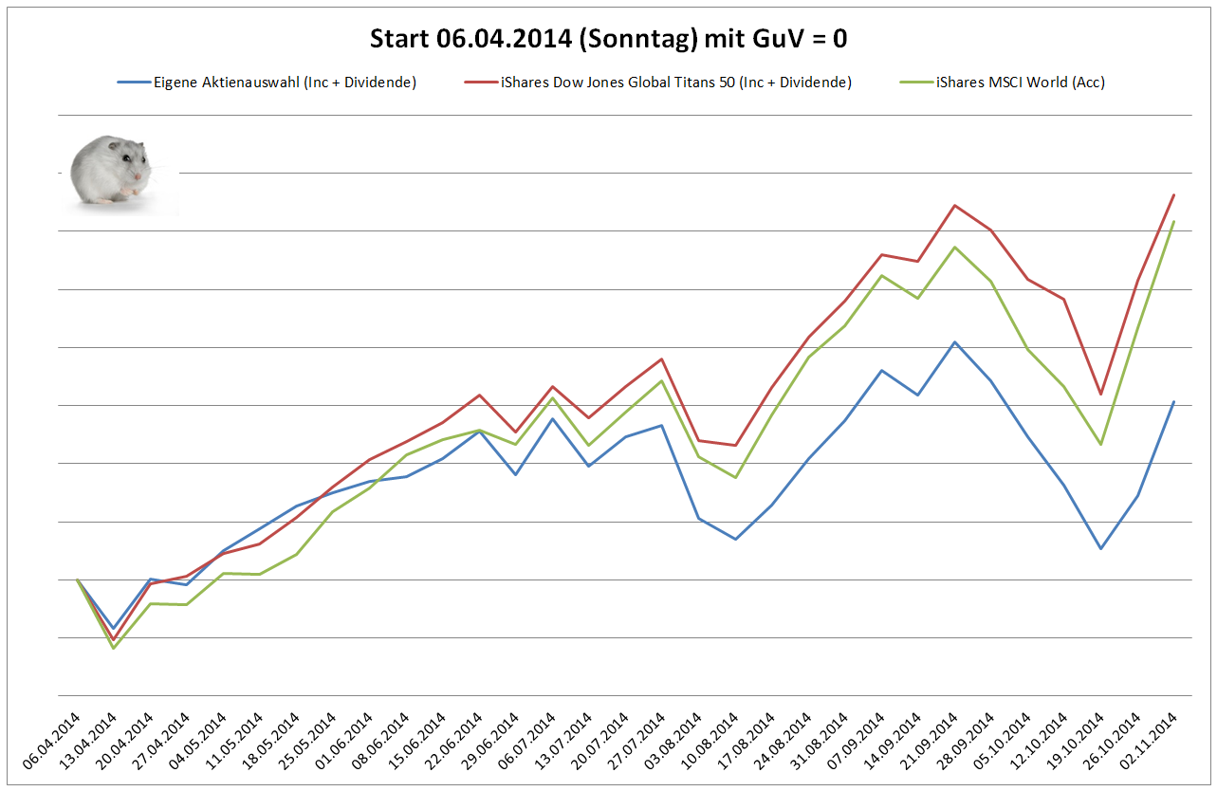Select the chart title Start 06.04.2014

608,39
